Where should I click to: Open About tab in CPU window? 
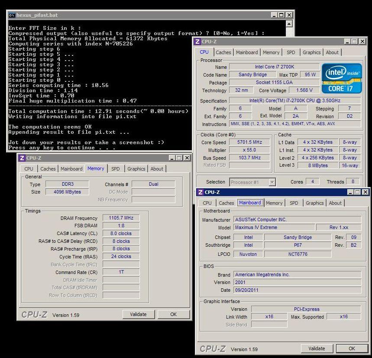coord(332,52)
